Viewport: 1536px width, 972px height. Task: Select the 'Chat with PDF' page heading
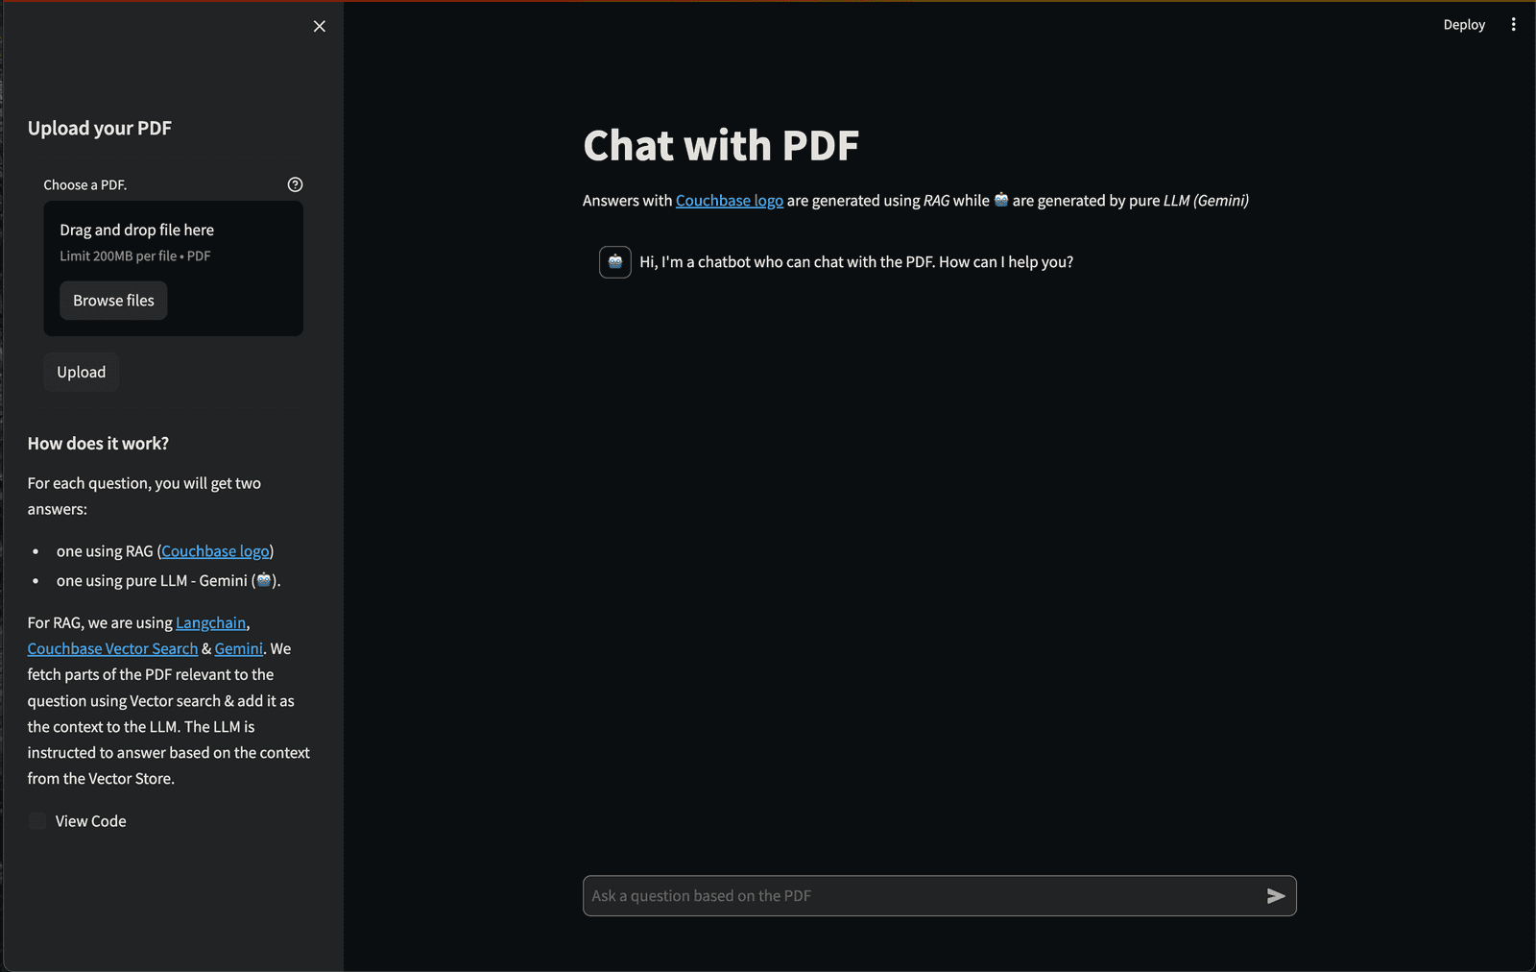coord(720,145)
